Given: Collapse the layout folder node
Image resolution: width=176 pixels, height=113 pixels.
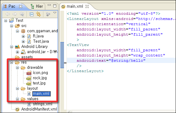Looking at the screenshot, I should coord(18,88).
